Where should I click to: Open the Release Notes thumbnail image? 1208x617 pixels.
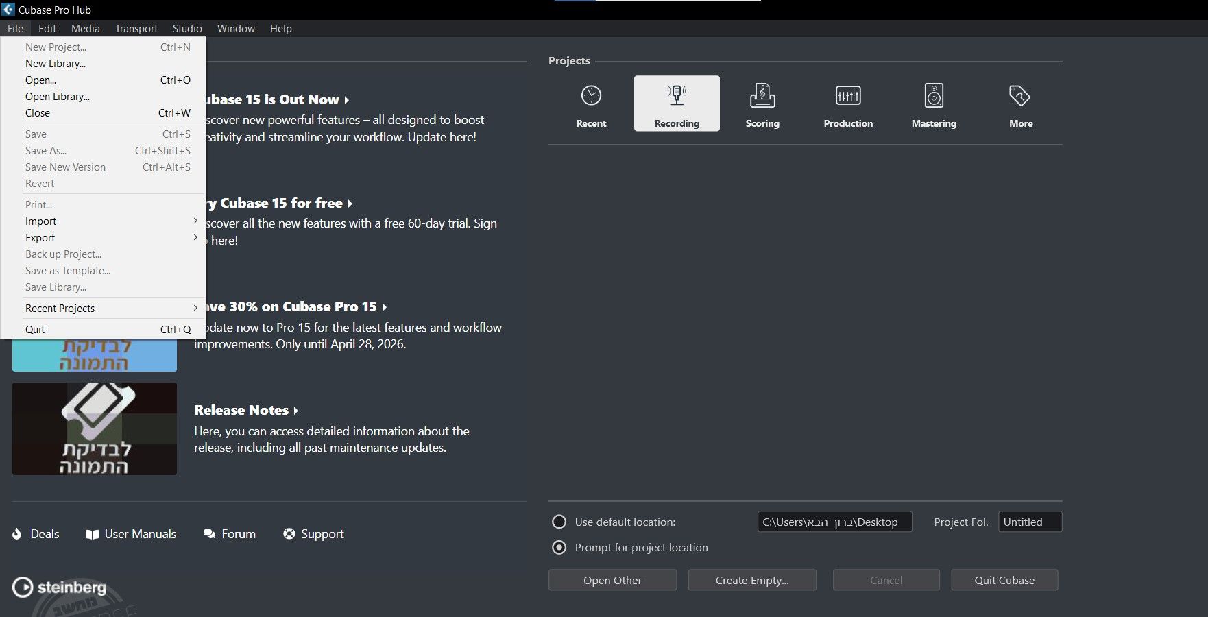95,428
